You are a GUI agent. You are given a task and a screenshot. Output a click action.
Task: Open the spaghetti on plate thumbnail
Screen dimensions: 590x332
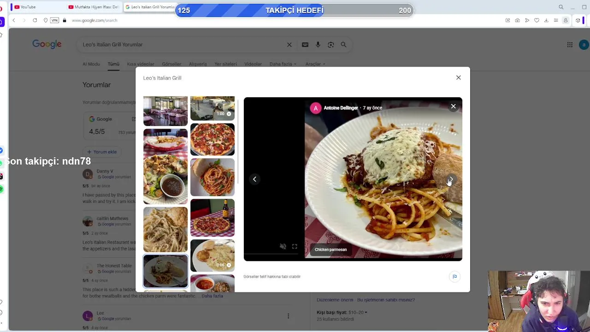[212, 177]
